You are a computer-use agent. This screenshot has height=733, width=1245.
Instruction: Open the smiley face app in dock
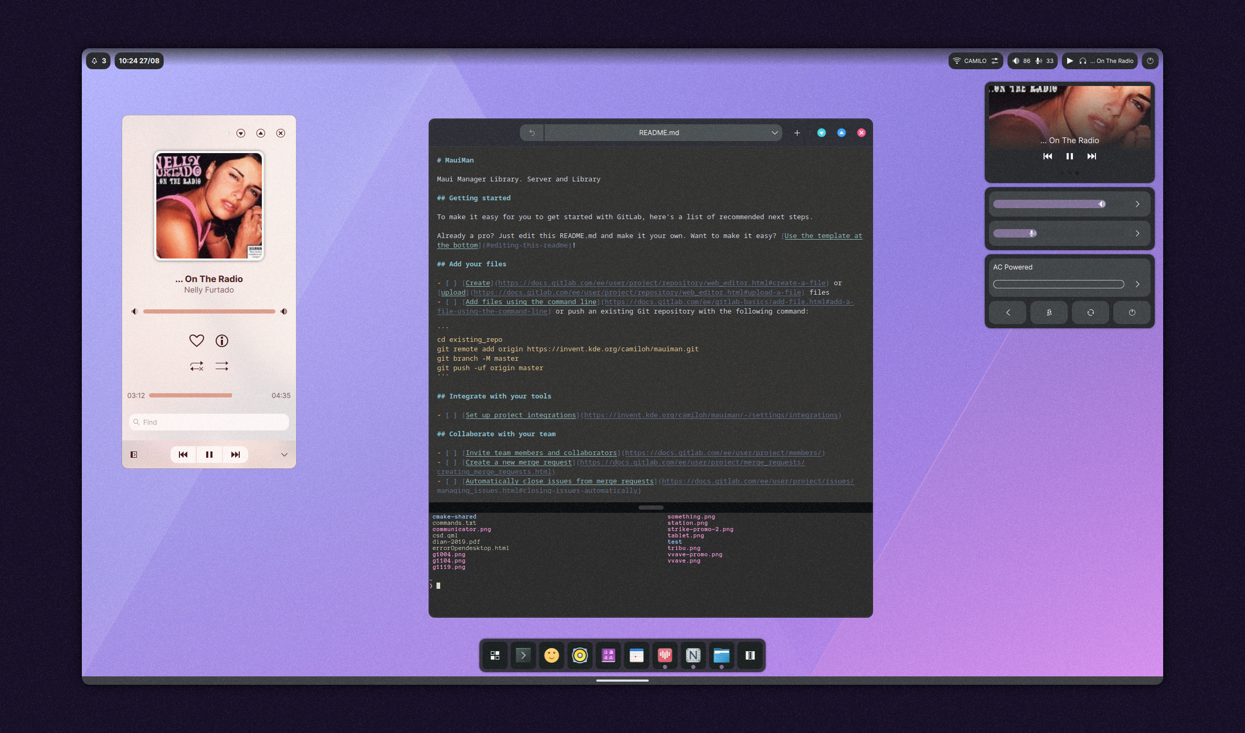click(x=551, y=655)
